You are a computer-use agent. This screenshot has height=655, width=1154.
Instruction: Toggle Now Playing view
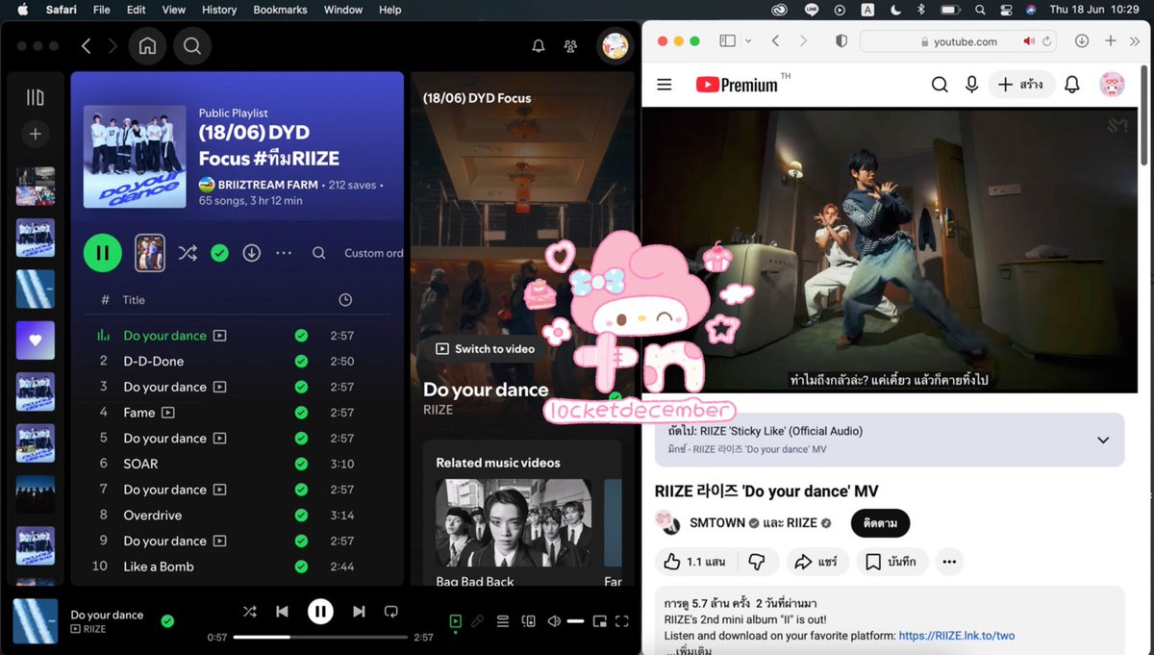click(456, 621)
